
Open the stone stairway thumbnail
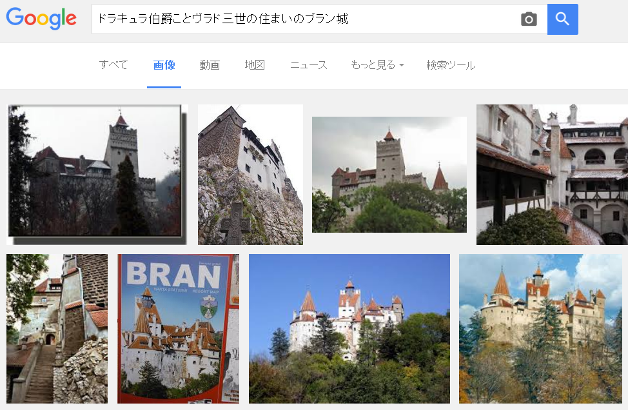click(57, 328)
